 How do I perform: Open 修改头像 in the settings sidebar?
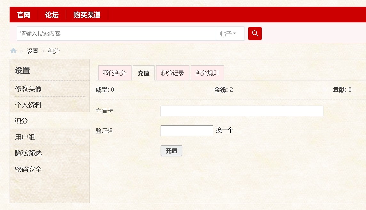(28, 89)
